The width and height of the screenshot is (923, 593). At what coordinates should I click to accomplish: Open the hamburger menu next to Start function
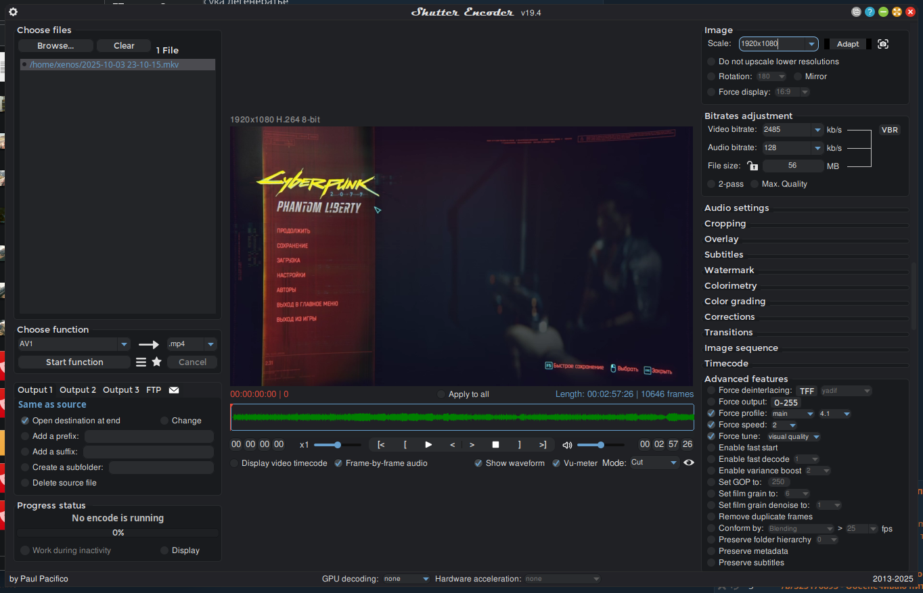(141, 362)
